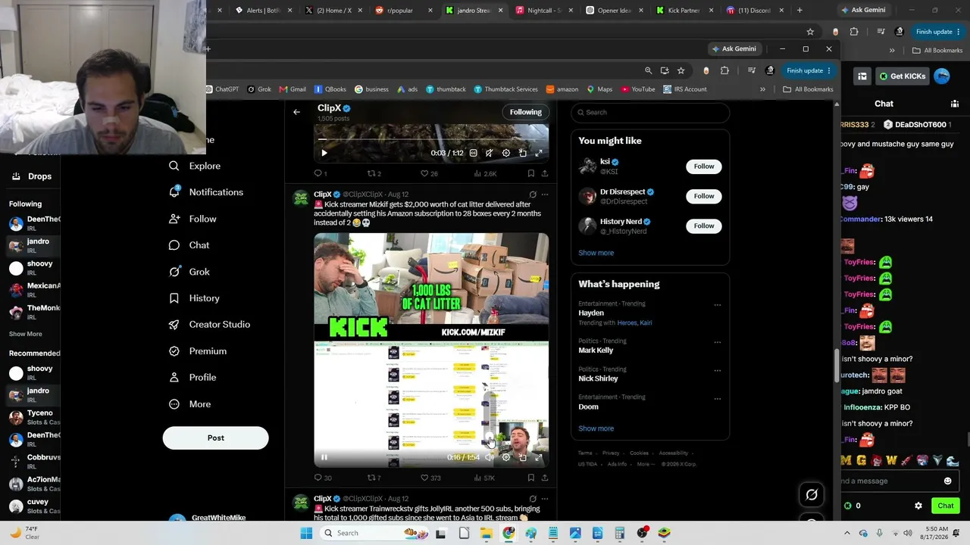The height and width of the screenshot is (545, 970).
Task: Follow KSI
Action: (704, 167)
